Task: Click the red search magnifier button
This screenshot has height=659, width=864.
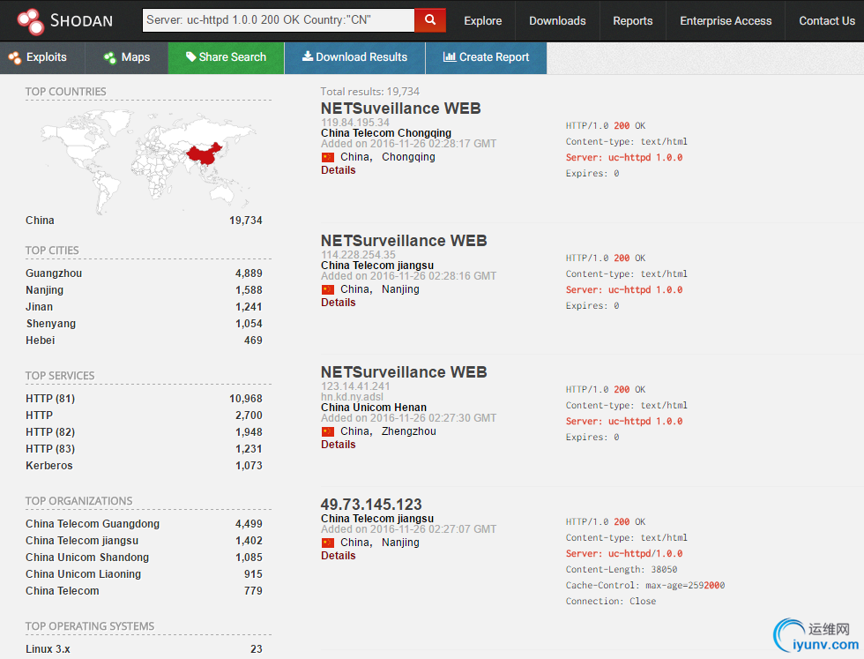Action: [430, 20]
